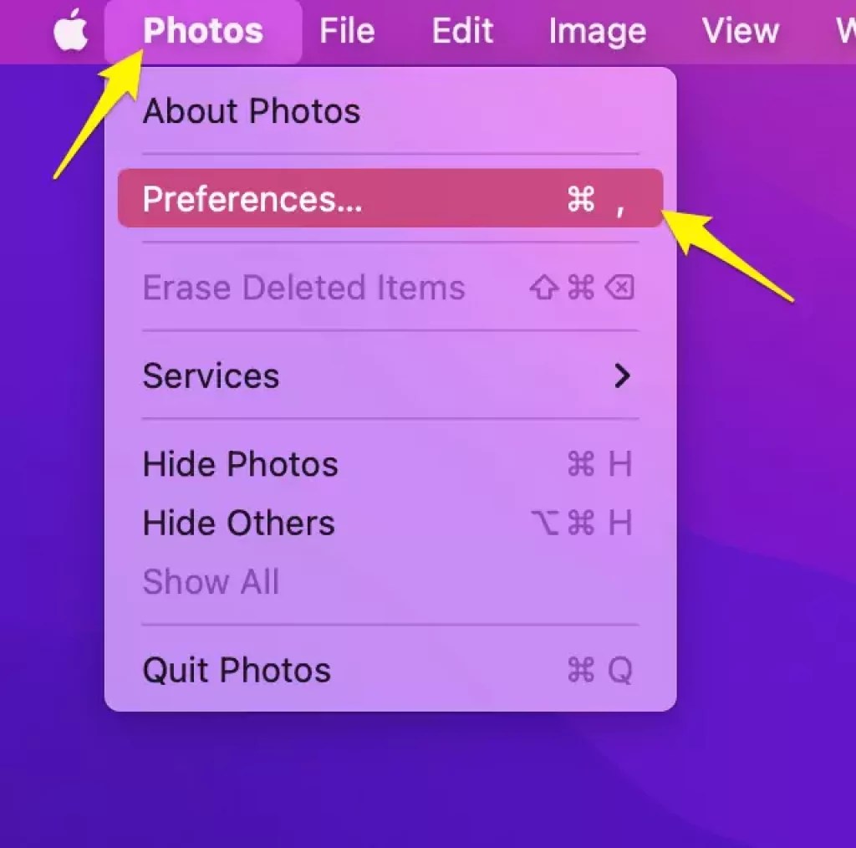Open the View menu

click(739, 32)
